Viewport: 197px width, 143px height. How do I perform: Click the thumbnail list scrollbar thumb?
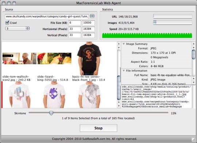(119, 88)
